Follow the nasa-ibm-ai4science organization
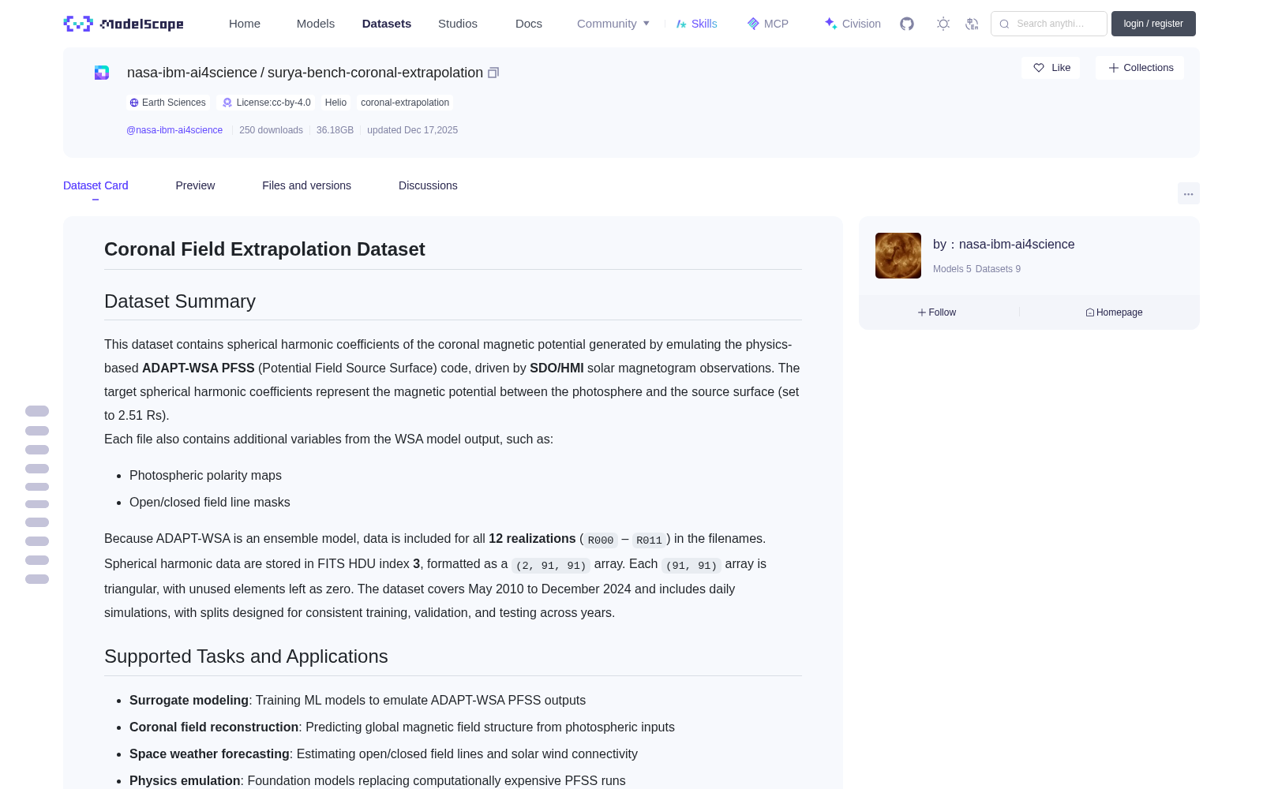Viewport: 1263px width, 789px height. coord(937,312)
